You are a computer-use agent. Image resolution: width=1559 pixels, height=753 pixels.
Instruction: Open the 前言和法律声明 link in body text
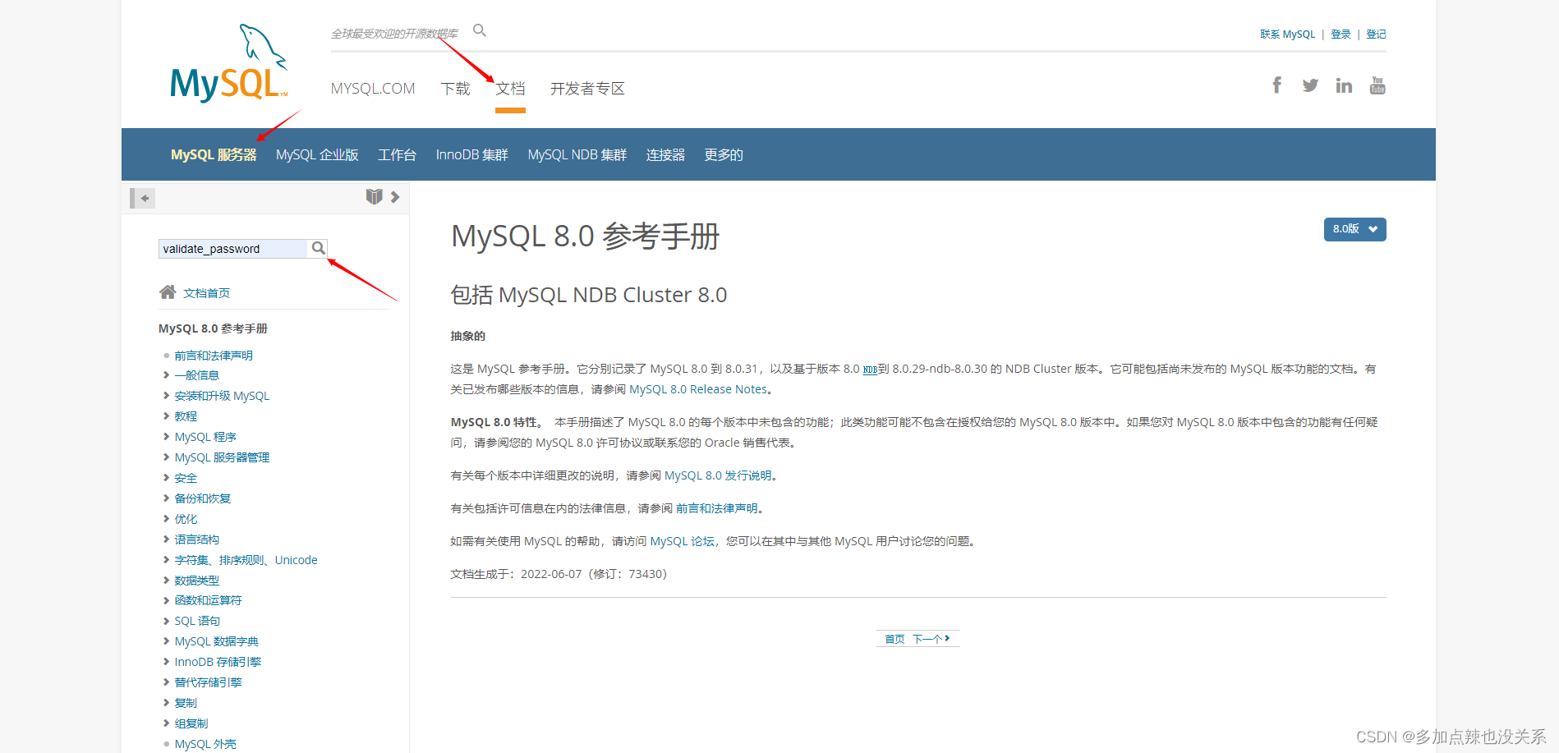(x=716, y=508)
